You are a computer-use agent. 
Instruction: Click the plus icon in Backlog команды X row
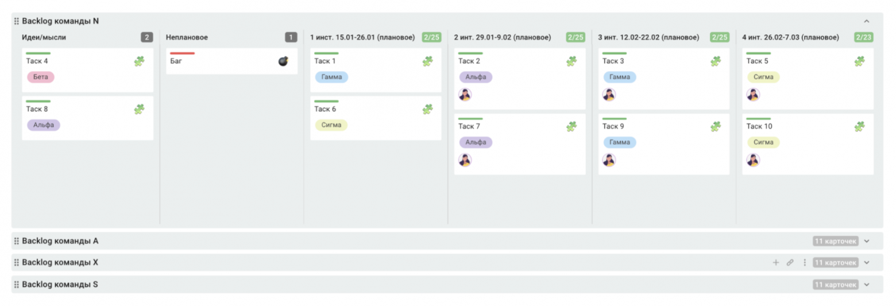[x=776, y=262]
